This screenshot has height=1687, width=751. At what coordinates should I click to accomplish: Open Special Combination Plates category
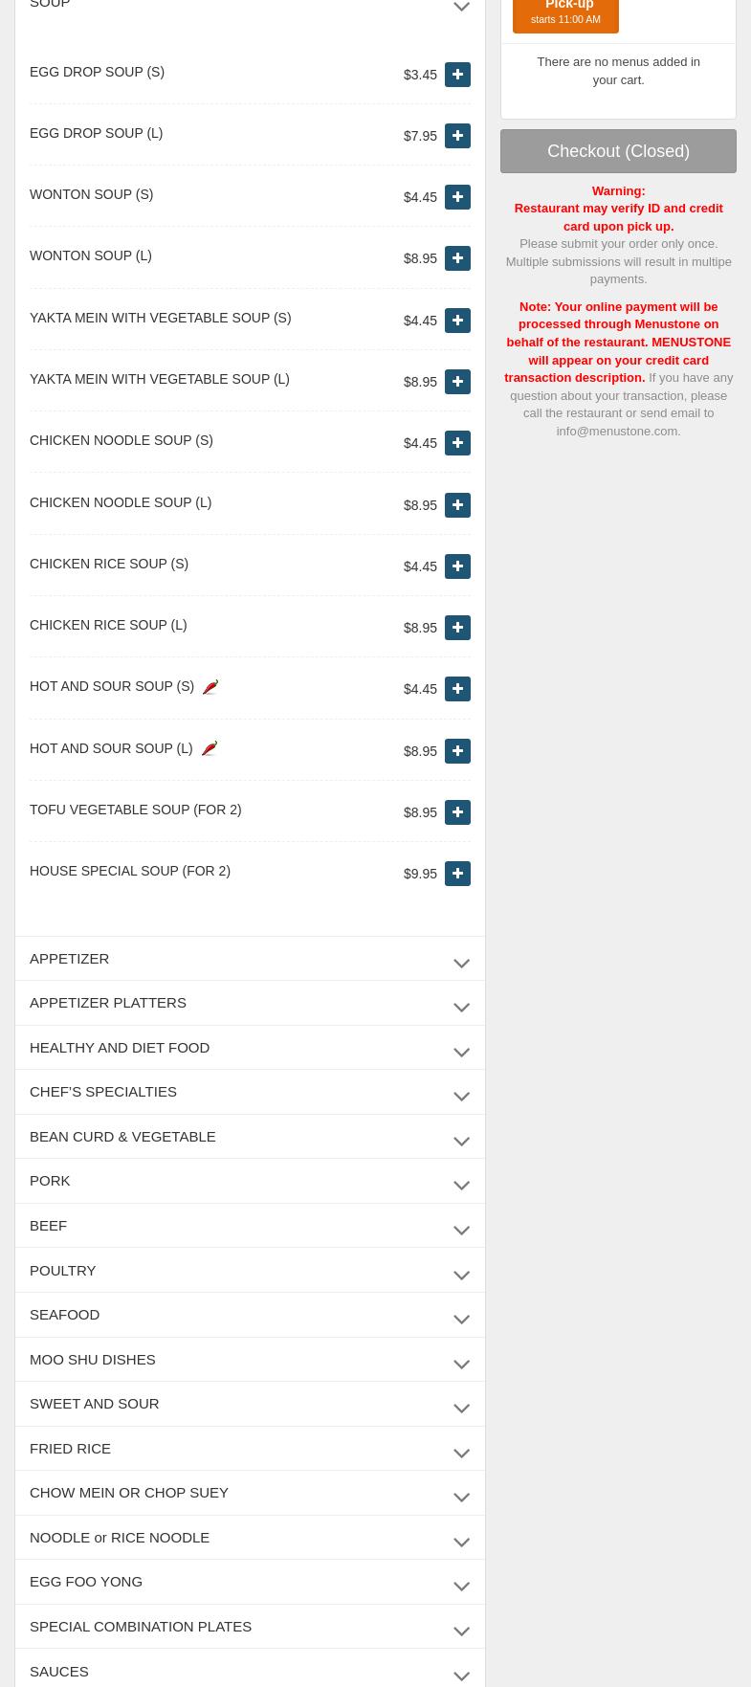[250, 1627]
